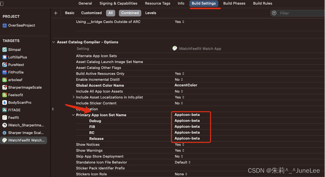Image resolution: width=325 pixels, height=177 pixels.
Task: Open Using __bridge Casts Outside of ARC popup
Action: 179,22
